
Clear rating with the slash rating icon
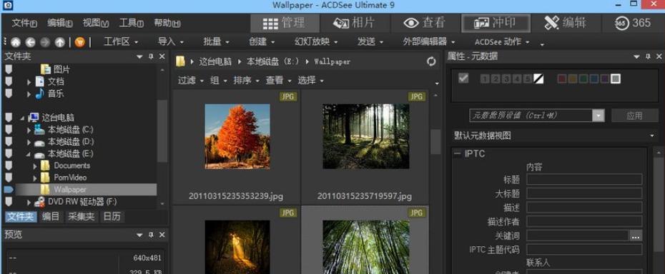538,78
